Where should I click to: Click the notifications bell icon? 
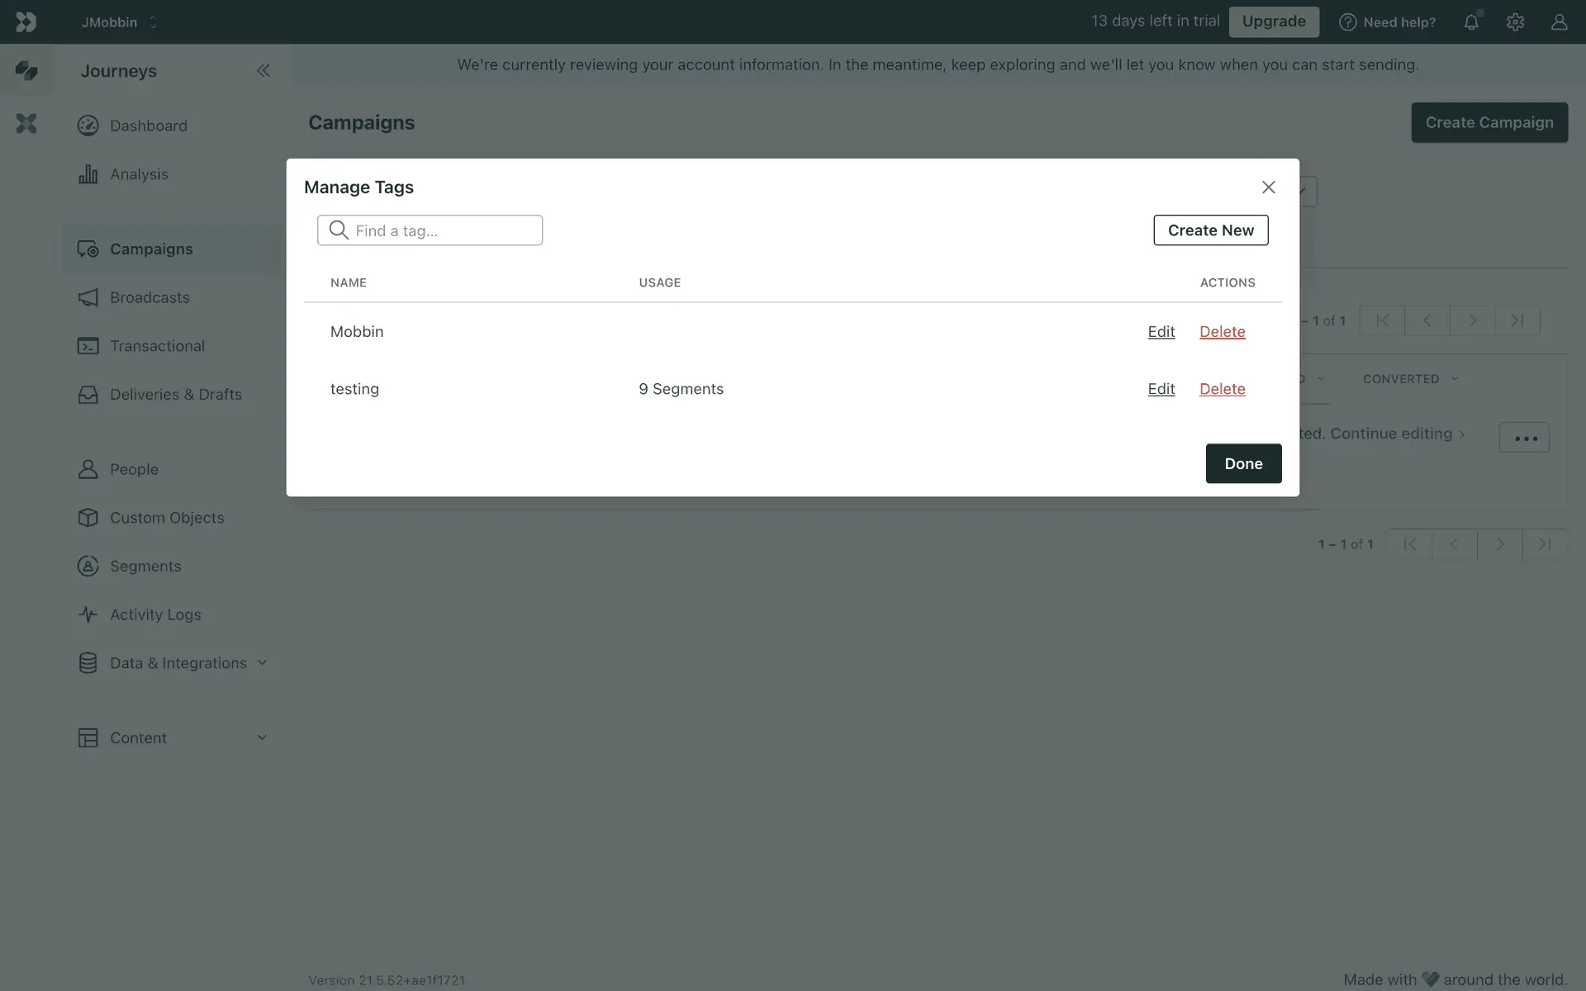click(1471, 22)
